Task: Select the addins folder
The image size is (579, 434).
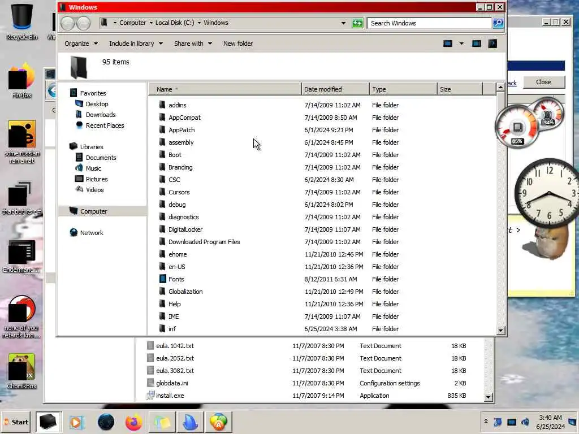Action: click(177, 105)
